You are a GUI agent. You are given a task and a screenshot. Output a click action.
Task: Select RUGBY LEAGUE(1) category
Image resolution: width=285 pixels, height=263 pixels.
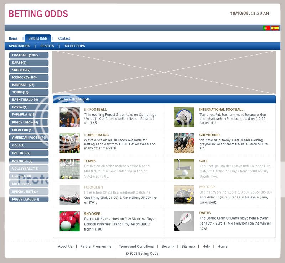pyautogui.click(x=29, y=199)
